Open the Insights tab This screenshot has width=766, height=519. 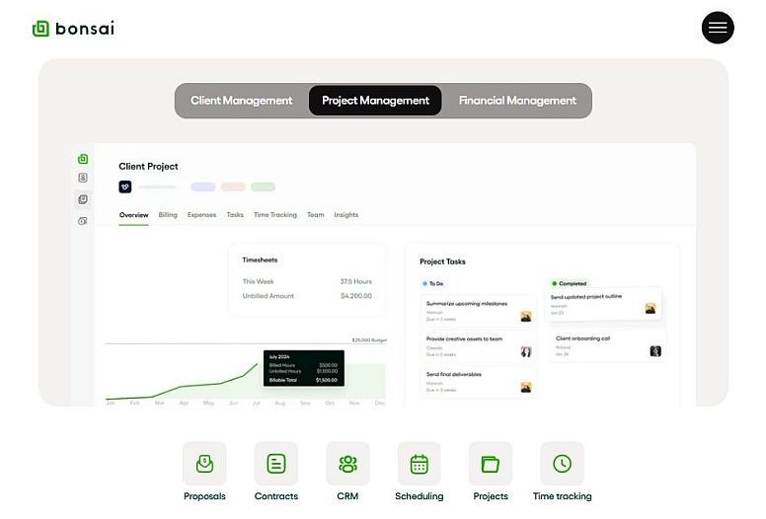345,215
